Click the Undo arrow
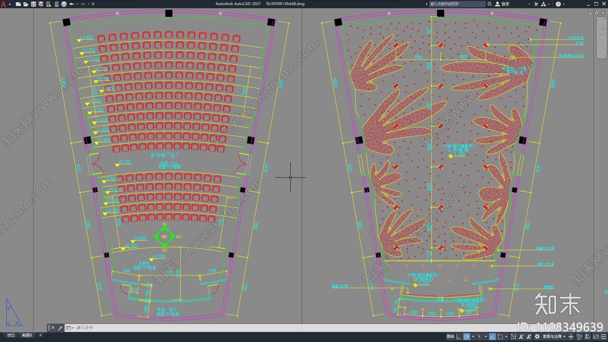The height and width of the screenshot is (342, 608). click(x=72, y=4)
